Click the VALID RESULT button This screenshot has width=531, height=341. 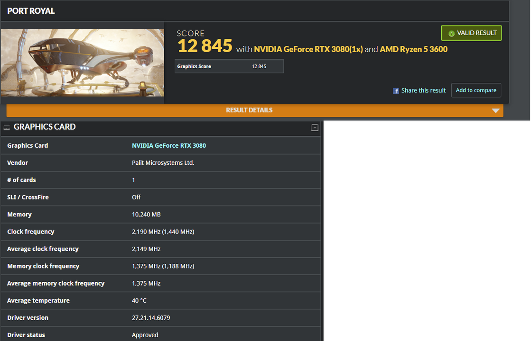tap(471, 33)
